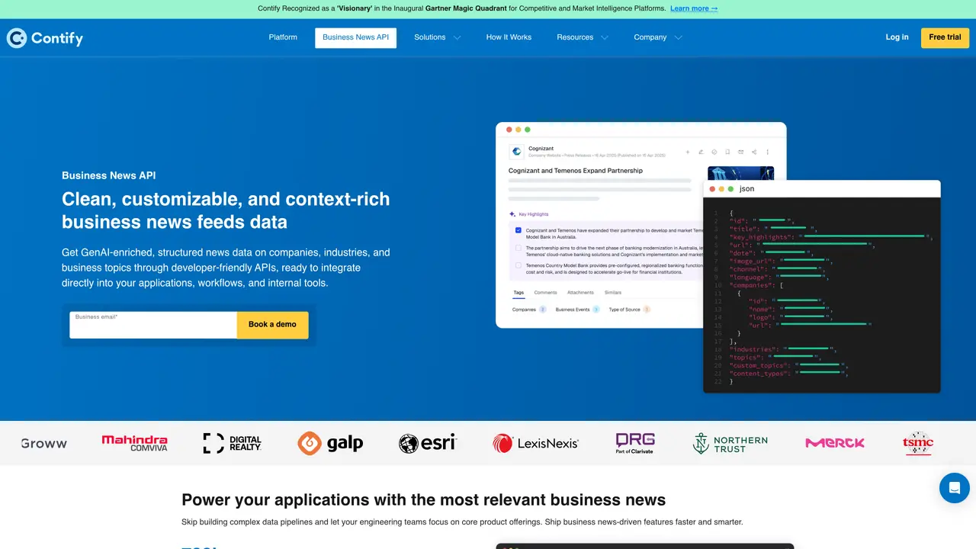Click the LexisNexis logo
The image size is (976, 549).
(535, 443)
